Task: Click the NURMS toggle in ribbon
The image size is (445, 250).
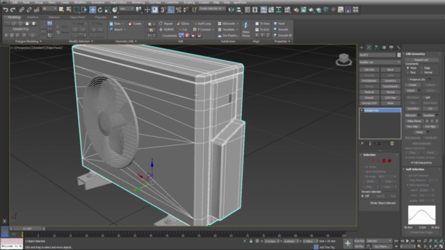Action: pyautogui.click(x=167, y=29)
